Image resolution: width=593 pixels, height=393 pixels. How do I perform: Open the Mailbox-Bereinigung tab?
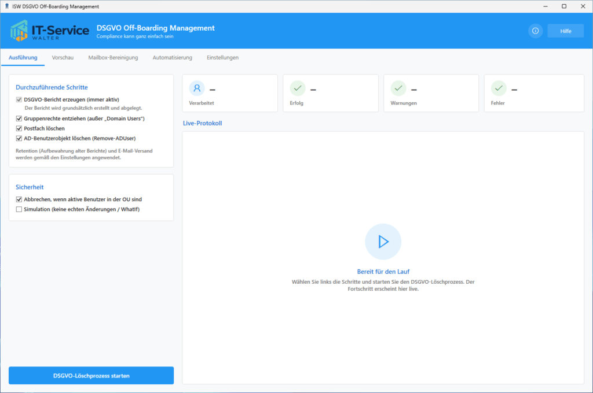coord(113,57)
